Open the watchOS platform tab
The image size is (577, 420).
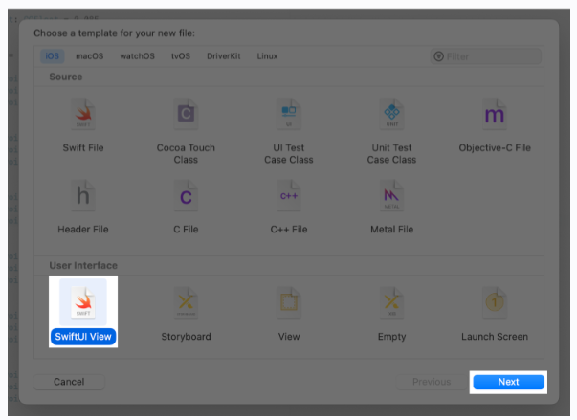(137, 56)
